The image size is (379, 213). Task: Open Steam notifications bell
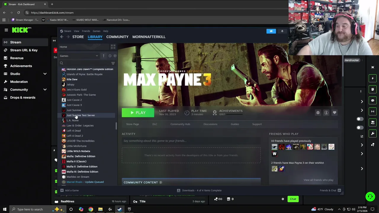282,31
